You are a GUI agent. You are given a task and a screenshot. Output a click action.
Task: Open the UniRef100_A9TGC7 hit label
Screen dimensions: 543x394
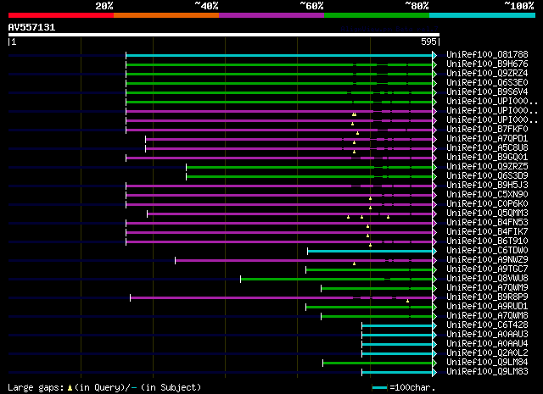[487, 269]
